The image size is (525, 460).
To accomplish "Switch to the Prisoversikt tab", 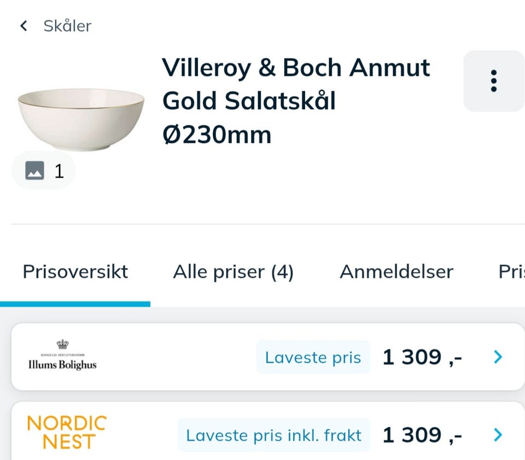I will point(75,271).
